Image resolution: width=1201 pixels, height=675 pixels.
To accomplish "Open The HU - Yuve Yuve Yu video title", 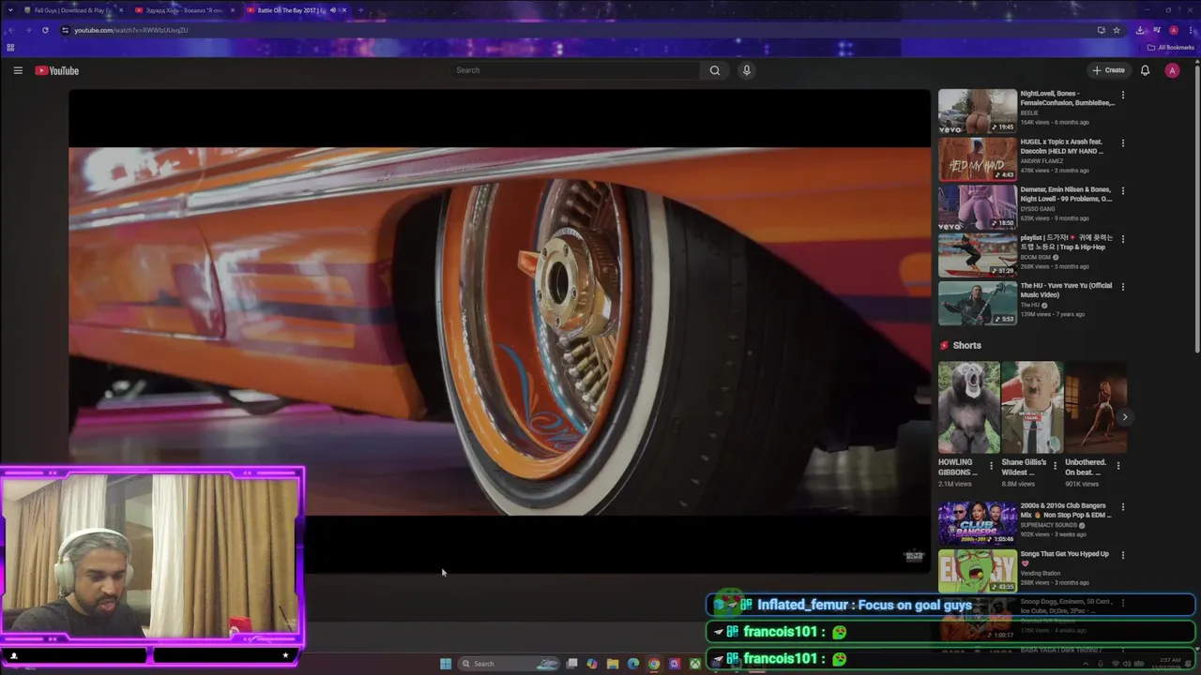I will click(1066, 290).
